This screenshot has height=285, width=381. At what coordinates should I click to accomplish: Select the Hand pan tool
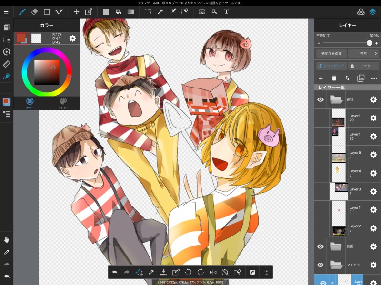(7, 240)
